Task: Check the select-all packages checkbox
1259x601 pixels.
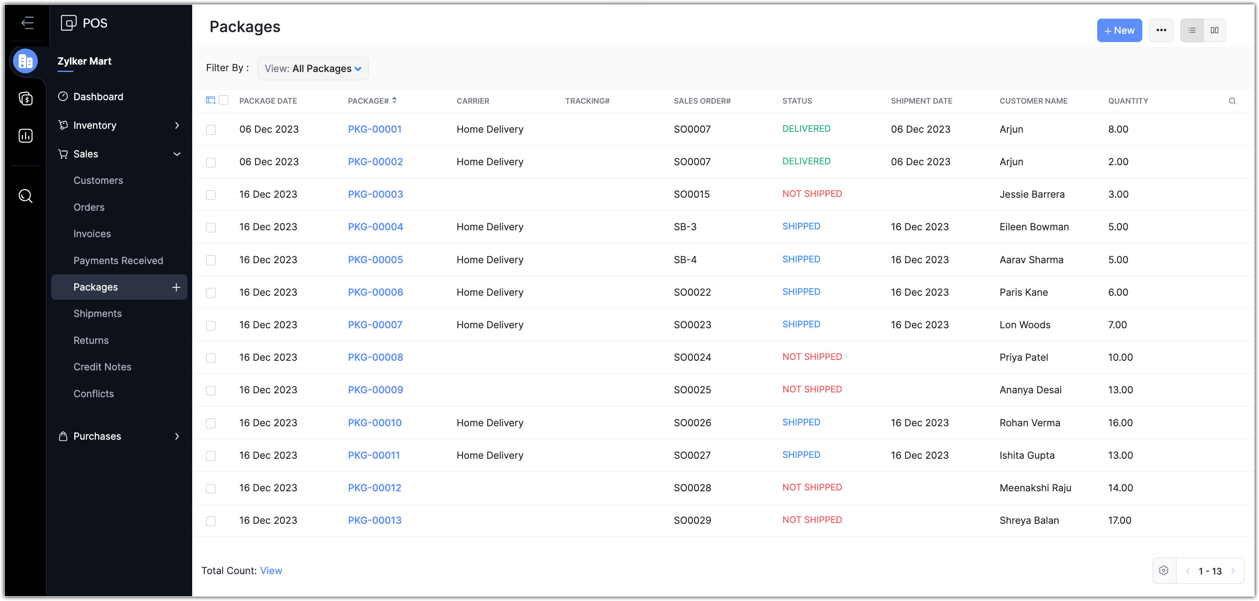Action: 223,100
